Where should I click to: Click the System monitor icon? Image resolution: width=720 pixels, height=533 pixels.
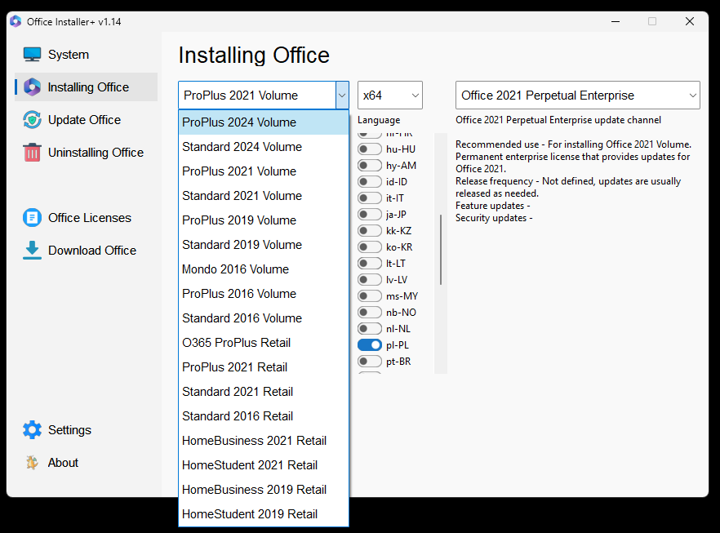click(32, 55)
